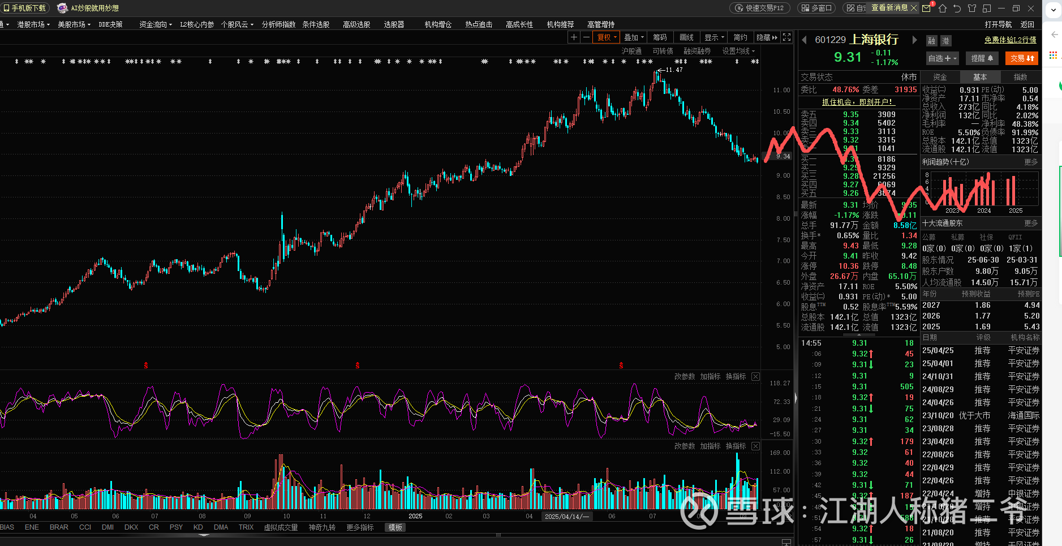This screenshot has width=1062, height=546.
Task: Click 打开导航 in the toolbar
Action: click(x=998, y=24)
